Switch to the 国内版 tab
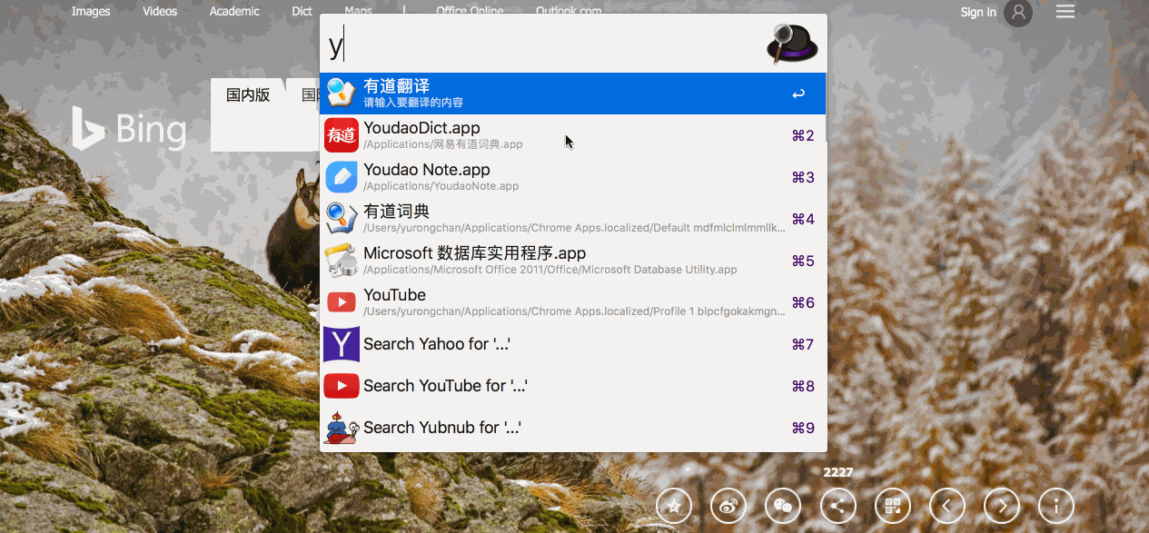This screenshot has width=1149, height=533. pyautogui.click(x=248, y=94)
